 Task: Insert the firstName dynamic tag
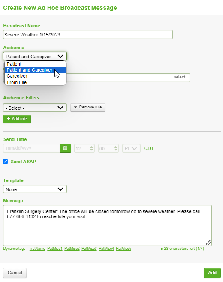(37, 249)
